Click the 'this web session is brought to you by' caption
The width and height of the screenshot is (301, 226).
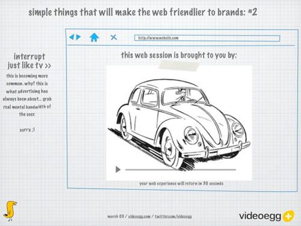[x=179, y=55]
